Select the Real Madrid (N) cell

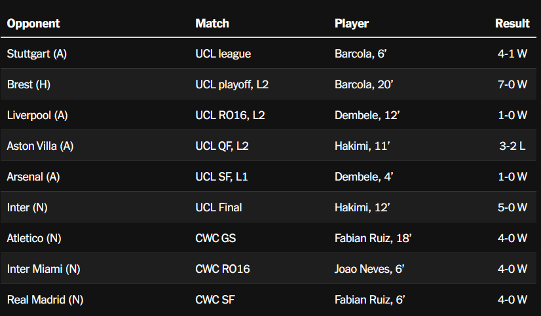click(x=45, y=300)
